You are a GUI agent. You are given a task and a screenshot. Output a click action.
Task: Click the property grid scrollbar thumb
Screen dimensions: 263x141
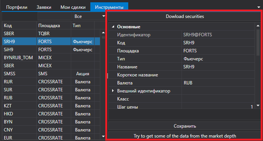point(258,42)
